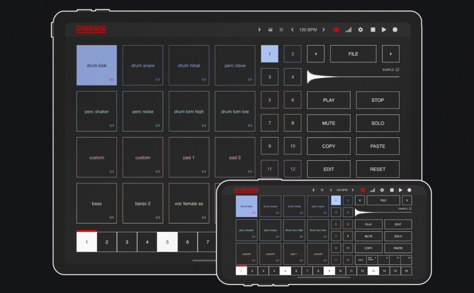Increase tempo with the right chevron on phone

click(x=353, y=190)
